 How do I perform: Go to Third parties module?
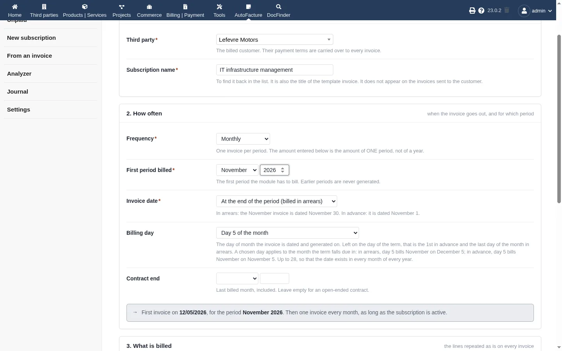pos(44,11)
